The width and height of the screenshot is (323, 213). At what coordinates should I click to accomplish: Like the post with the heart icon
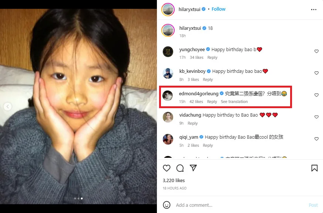(167, 168)
